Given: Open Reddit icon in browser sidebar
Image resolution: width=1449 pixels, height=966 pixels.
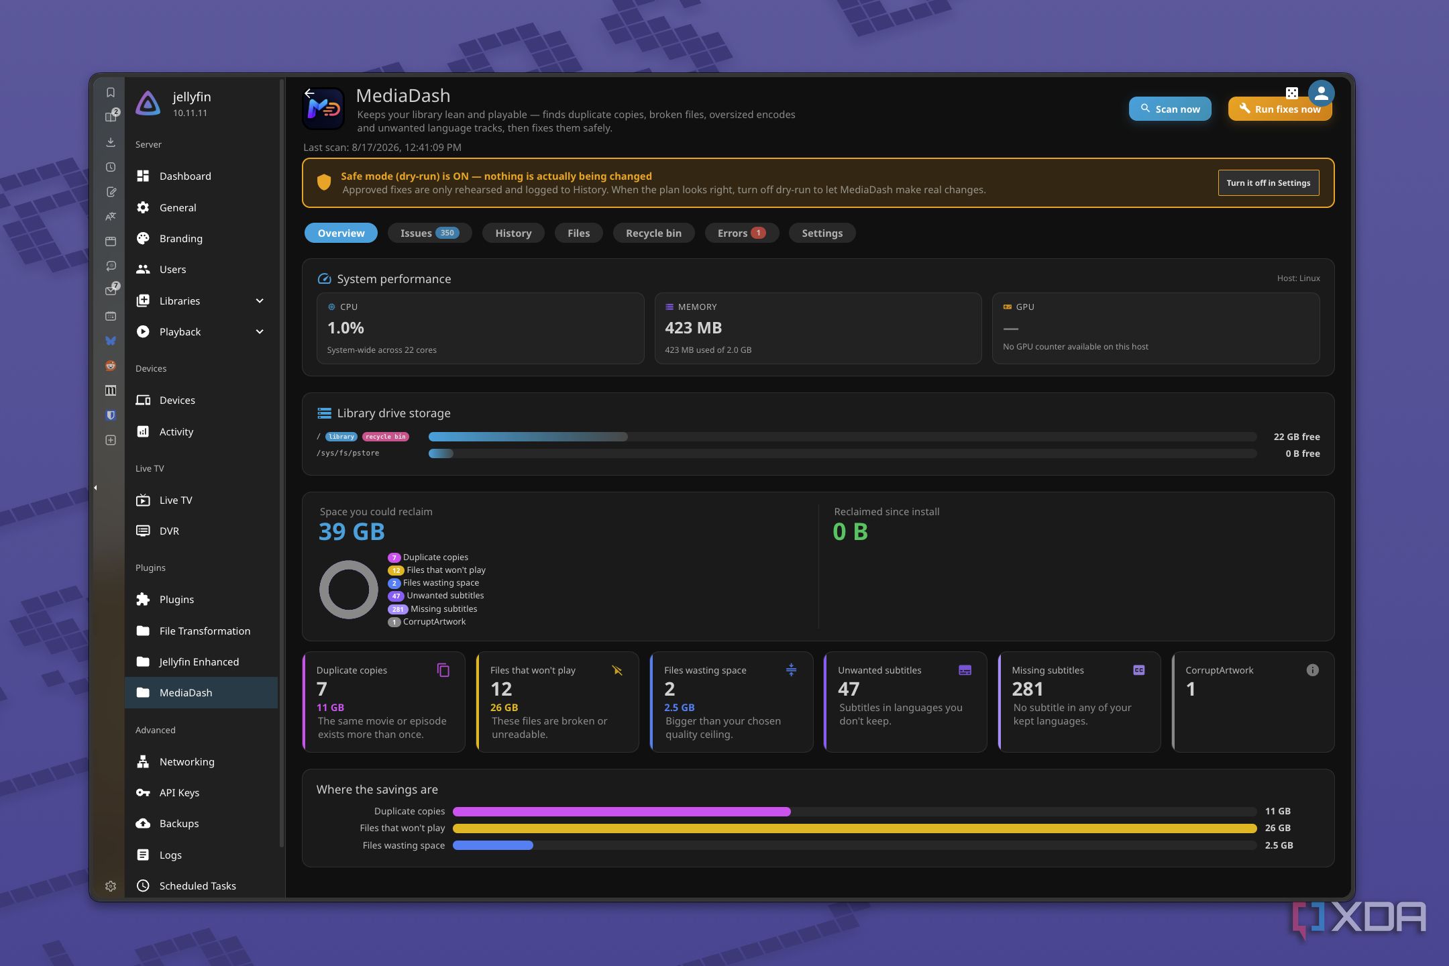Looking at the screenshot, I should coord(111,366).
